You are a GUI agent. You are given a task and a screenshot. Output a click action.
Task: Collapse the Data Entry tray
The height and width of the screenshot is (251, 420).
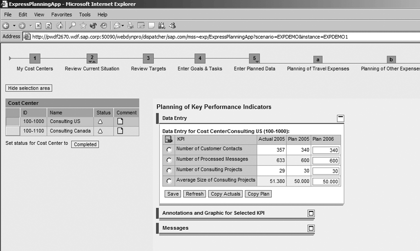pos(340,119)
